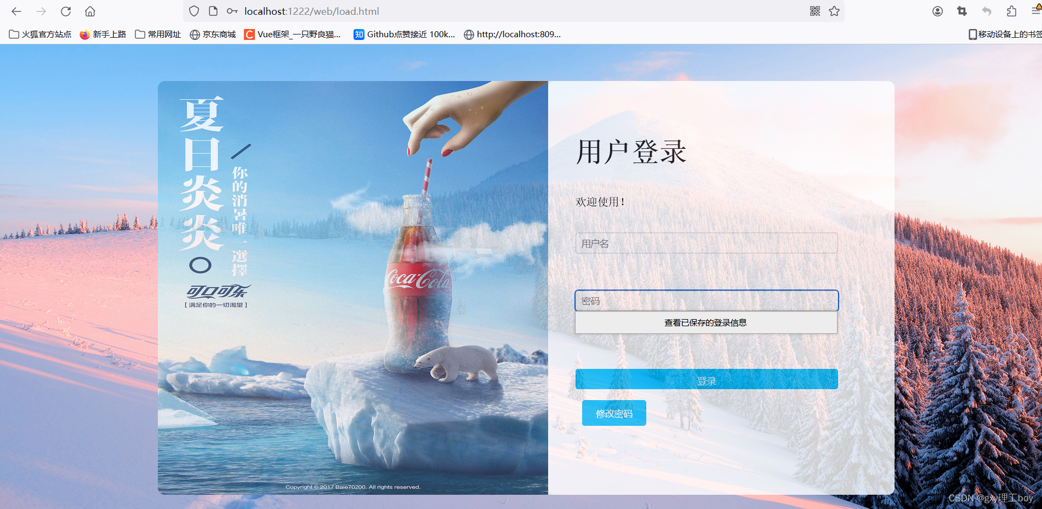Click the browser back arrow
Screen dimensions: 1042x509
16,11
